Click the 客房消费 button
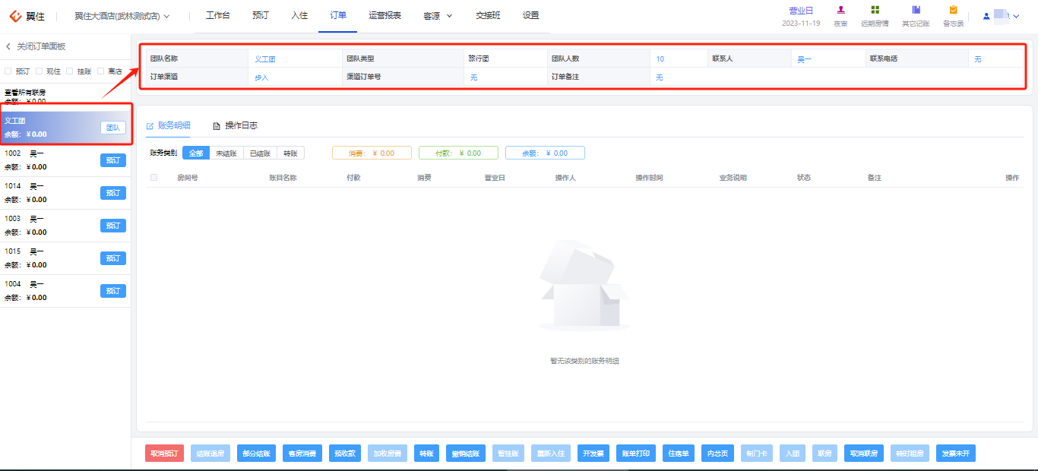 coord(302,454)
